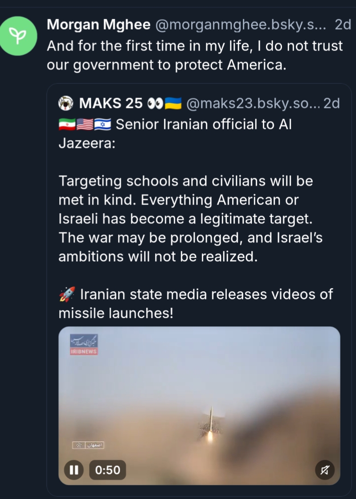Pause the missile launch video
The width and height of the screenshot is (356, 499).
tap(74, 470)
